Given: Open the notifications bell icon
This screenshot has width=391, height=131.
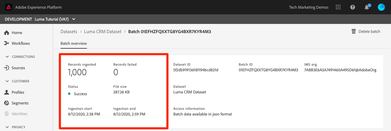Looking at the screenshot, I should 367,7.
